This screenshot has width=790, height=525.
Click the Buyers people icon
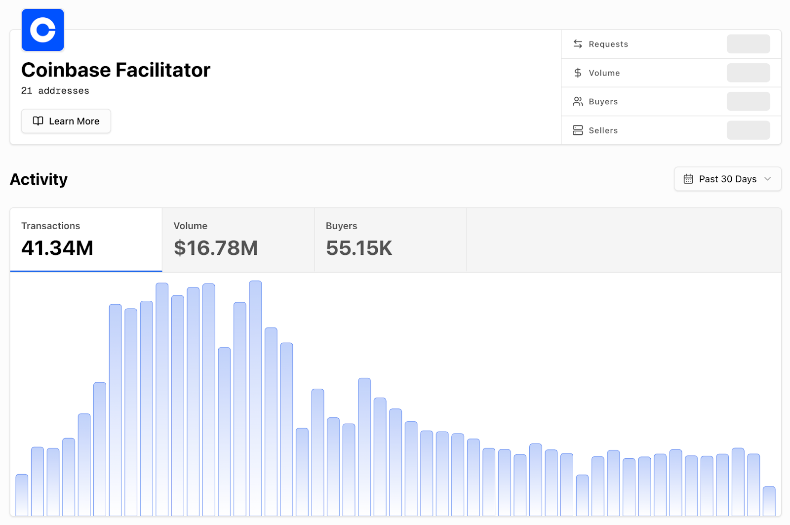point(578,102)
